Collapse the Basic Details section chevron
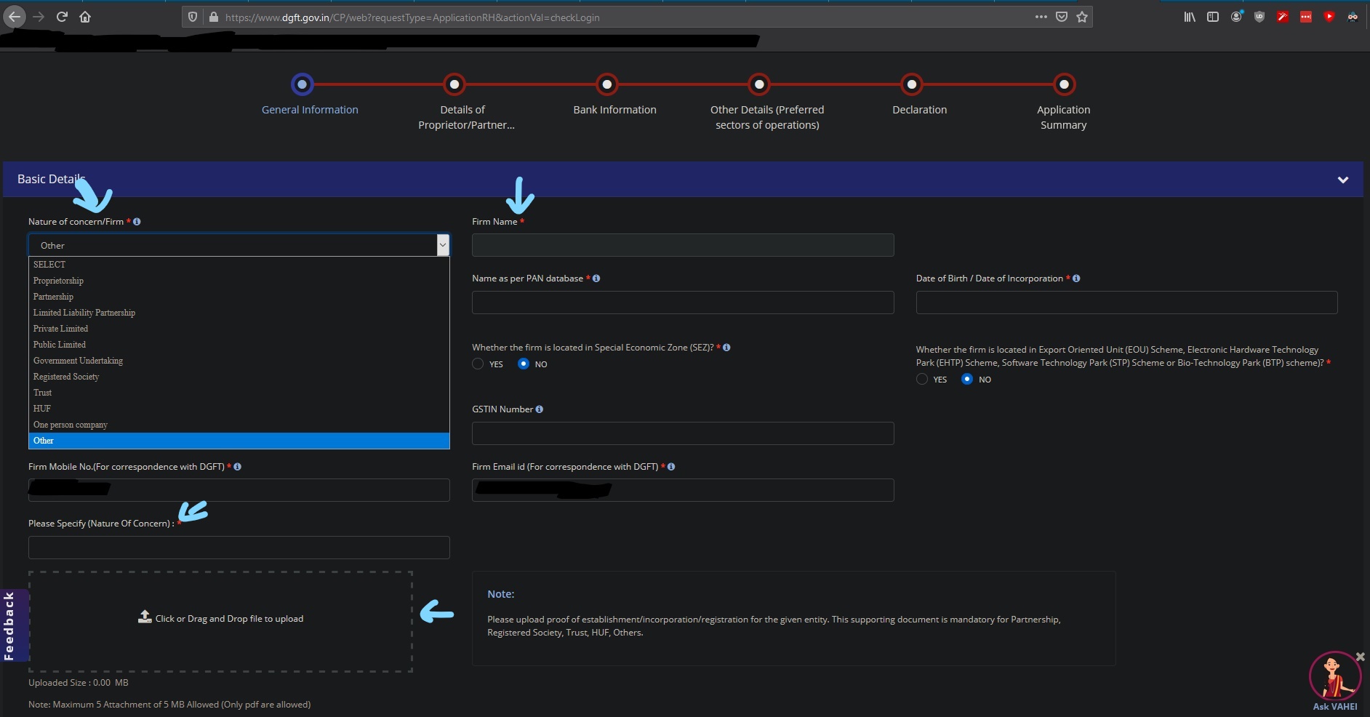 coord(1342,180)
